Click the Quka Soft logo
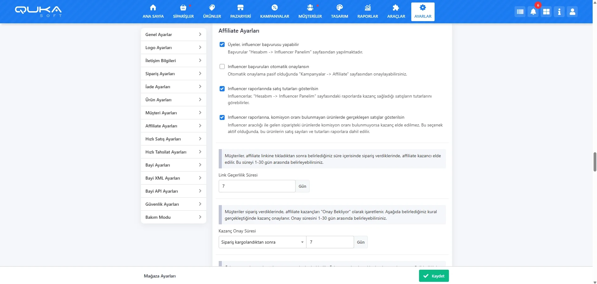This screenshot has height=284, width=597. 38,11
